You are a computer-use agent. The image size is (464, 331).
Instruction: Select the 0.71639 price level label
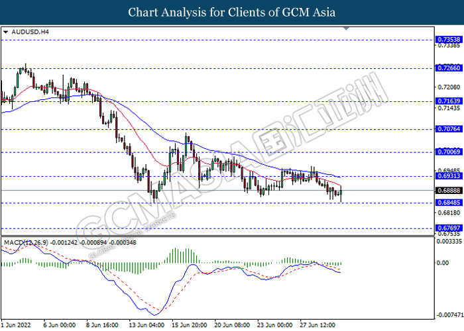pyautogui.click(x=449, y=101)
